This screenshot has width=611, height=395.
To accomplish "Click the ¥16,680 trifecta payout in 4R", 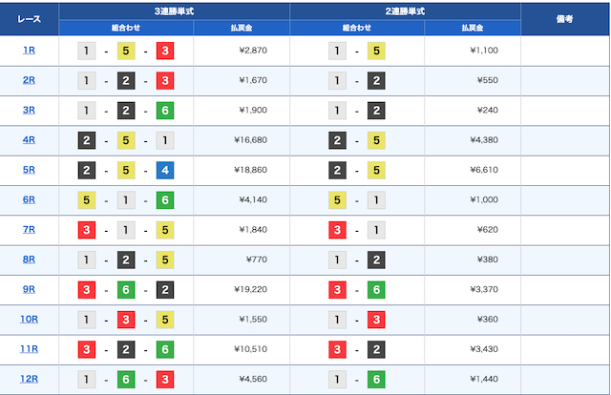I will pos(250,140).
